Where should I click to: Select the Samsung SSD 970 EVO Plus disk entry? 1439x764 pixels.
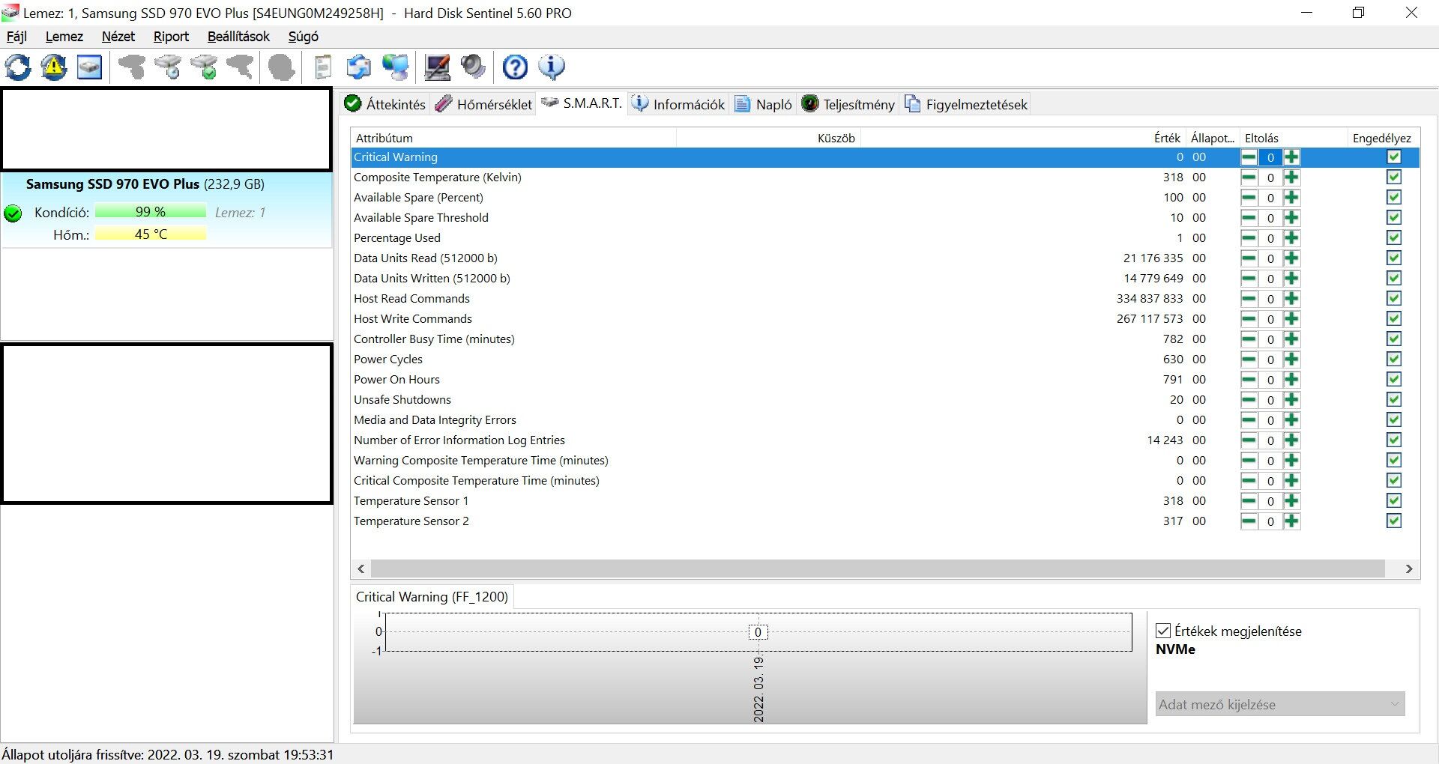166,210
